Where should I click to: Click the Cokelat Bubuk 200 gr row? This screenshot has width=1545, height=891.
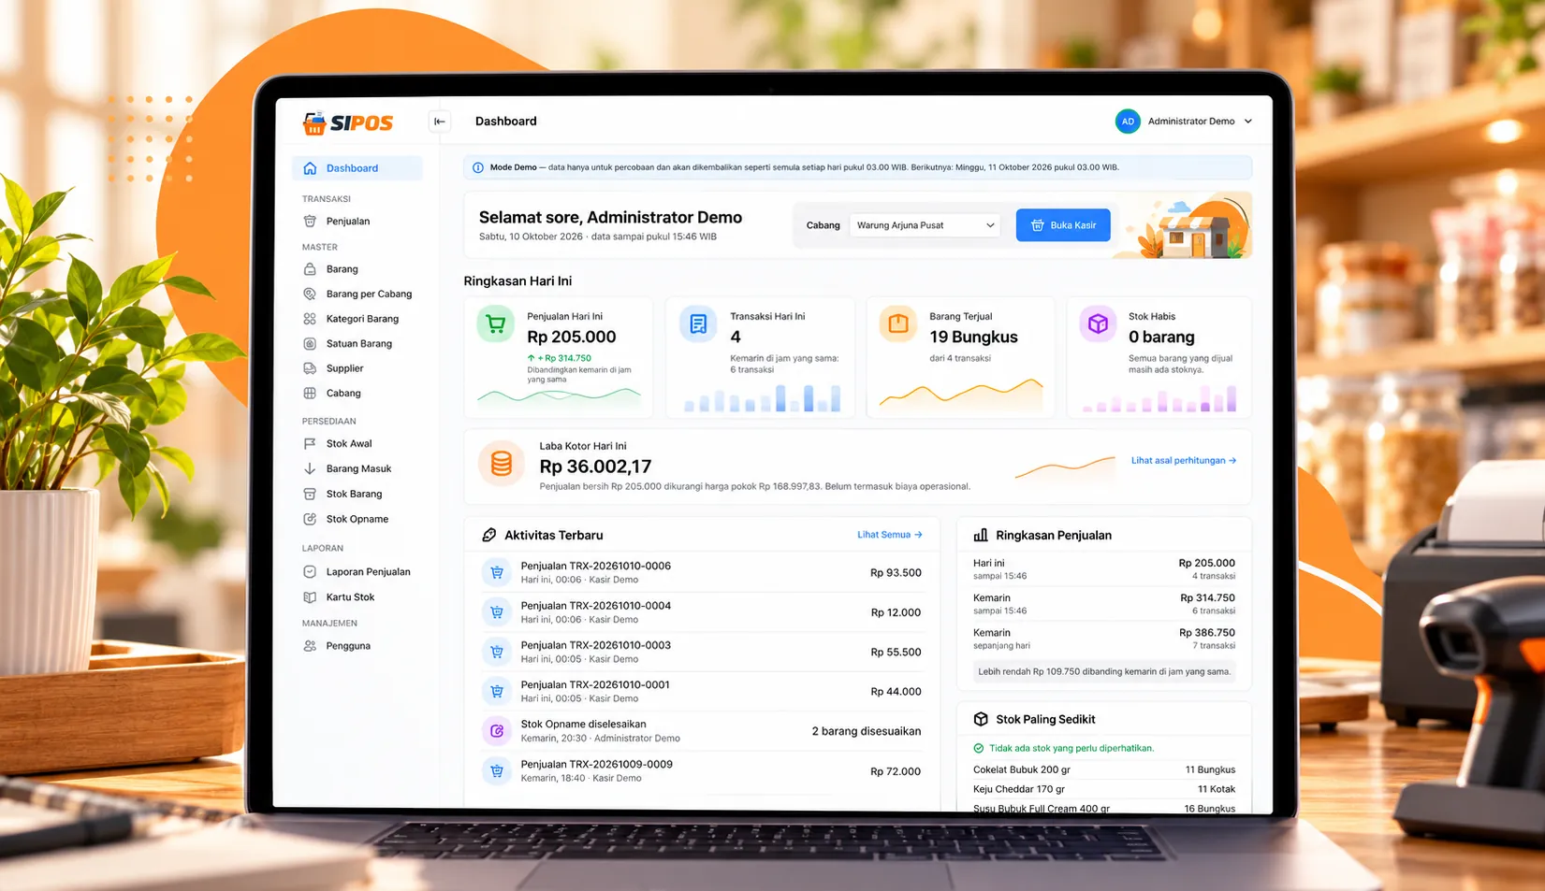click(x=1104, y=769)
